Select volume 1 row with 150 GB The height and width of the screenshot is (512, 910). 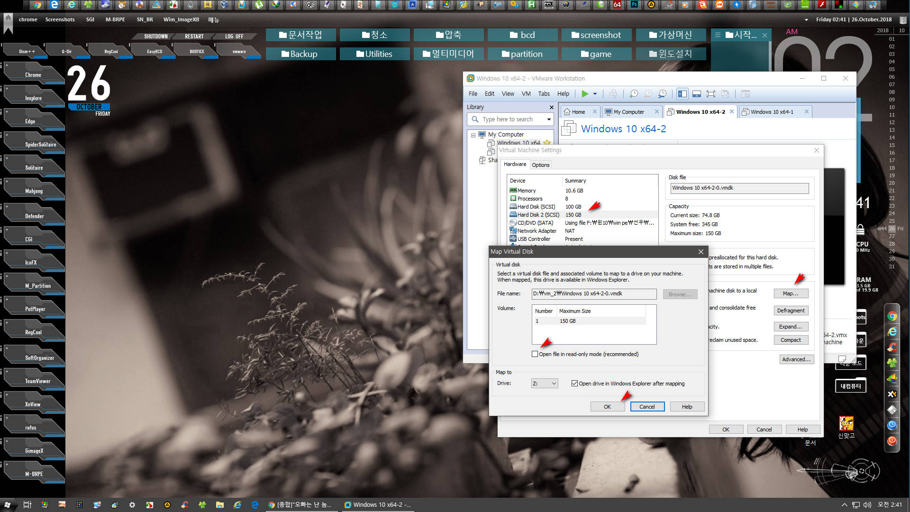pos(589,321)
